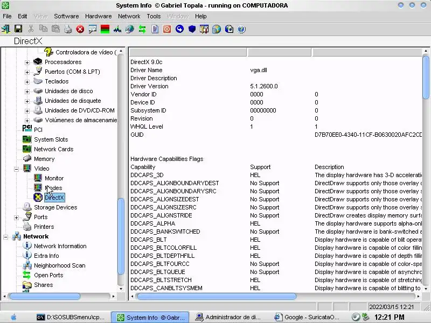Switch to Administrador de di... taskbar window

227,317
